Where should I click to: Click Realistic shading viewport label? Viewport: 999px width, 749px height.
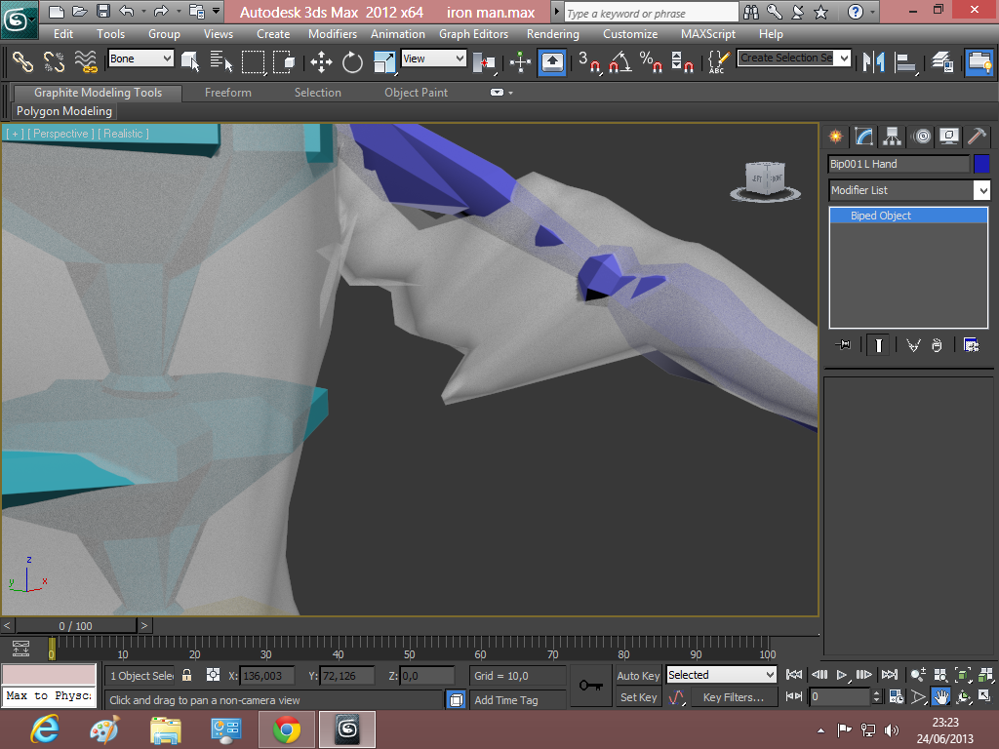[123, 134]
